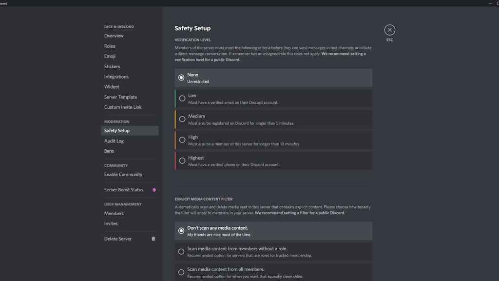Click the DICE & DISCORD server header
The image size is (499, 281).
coord(119,27)
